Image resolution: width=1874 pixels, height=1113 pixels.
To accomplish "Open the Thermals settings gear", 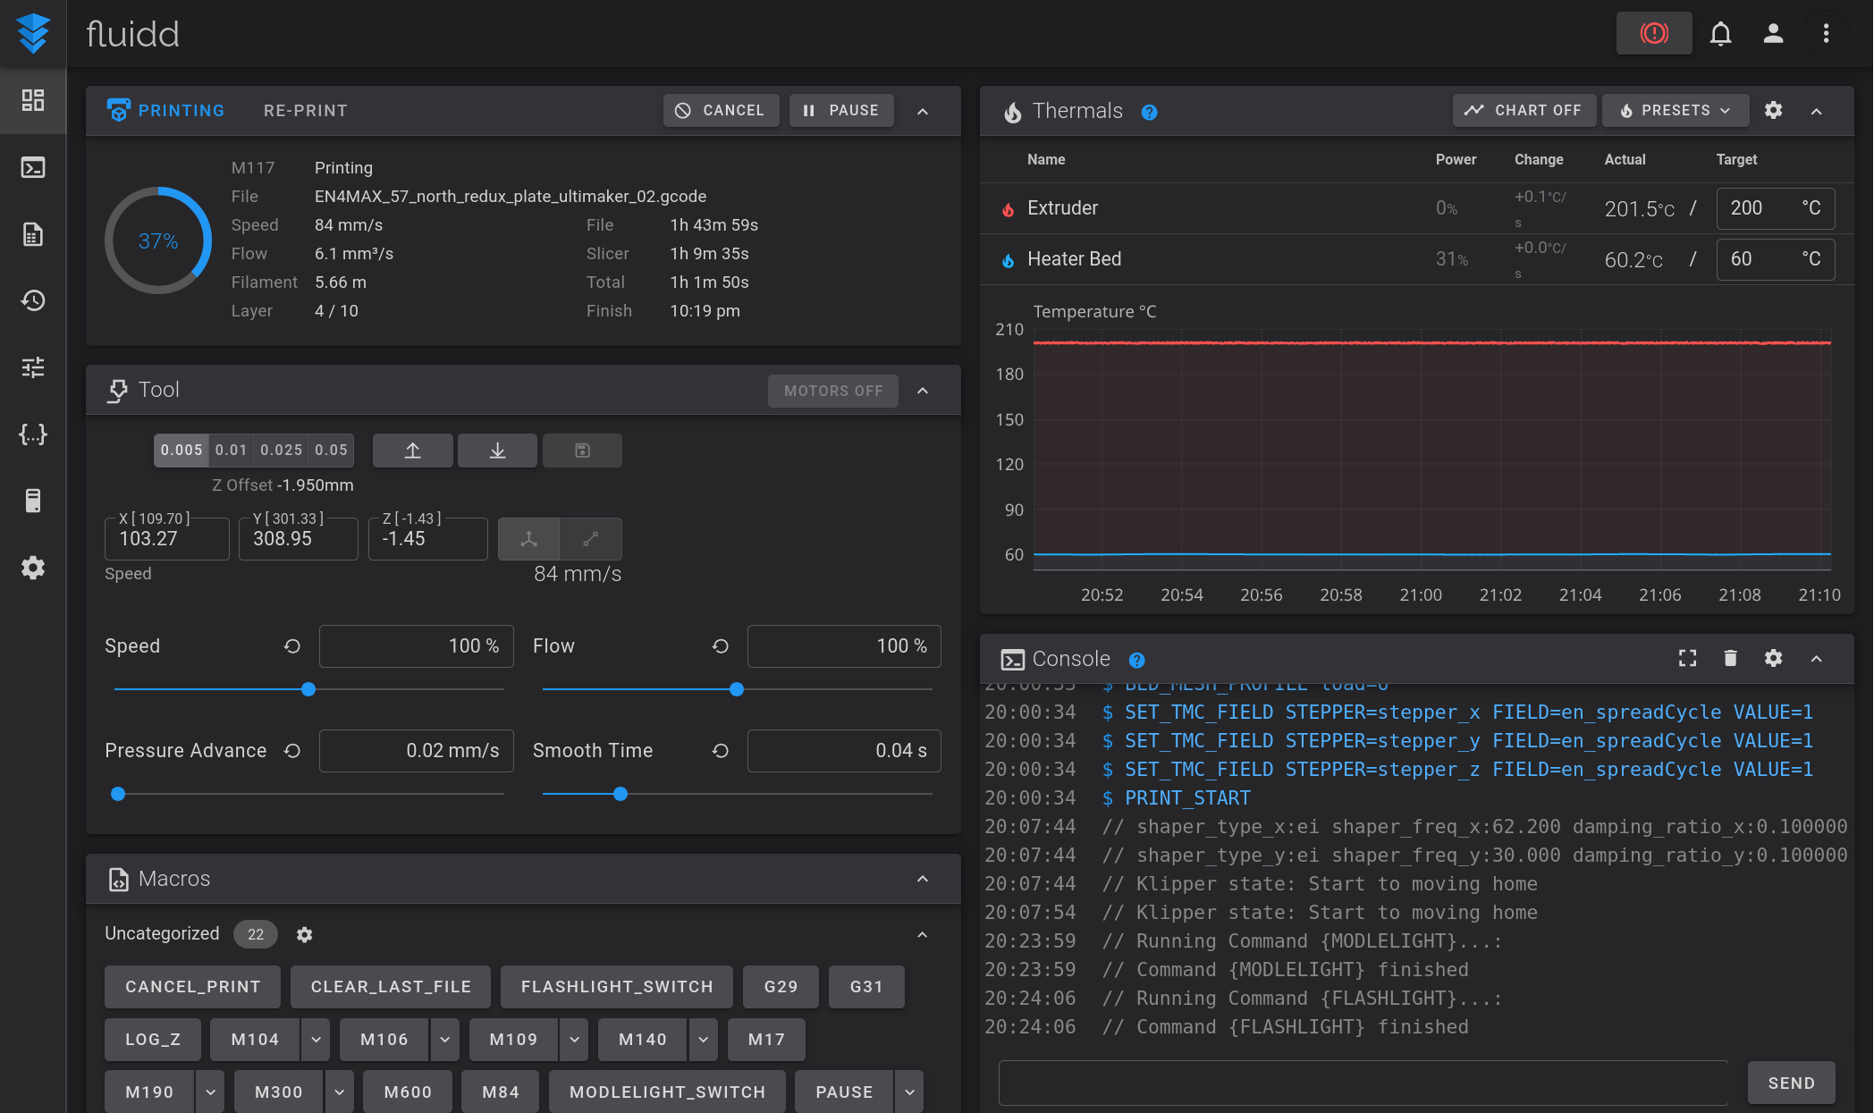I will click(x=1772, y=110).
